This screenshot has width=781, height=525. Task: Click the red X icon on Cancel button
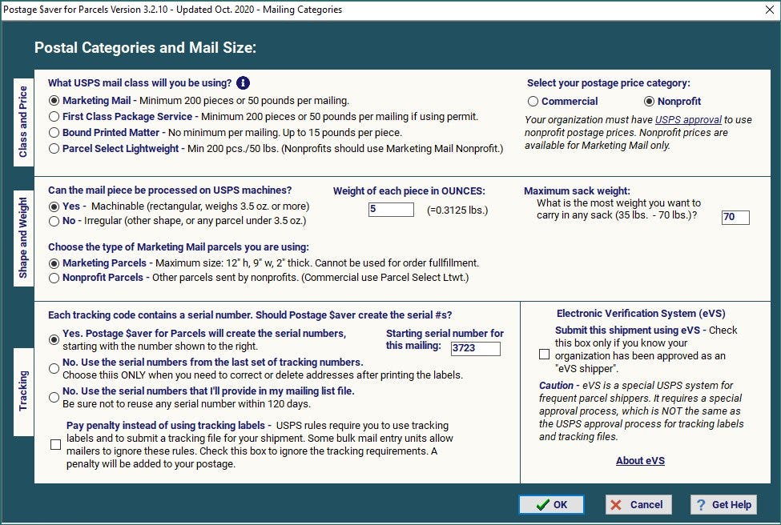(x=616, y=505)
